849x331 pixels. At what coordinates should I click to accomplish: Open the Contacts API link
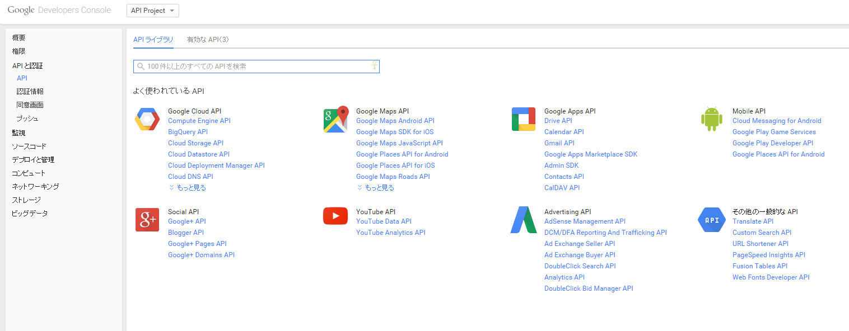coord(564,177)
